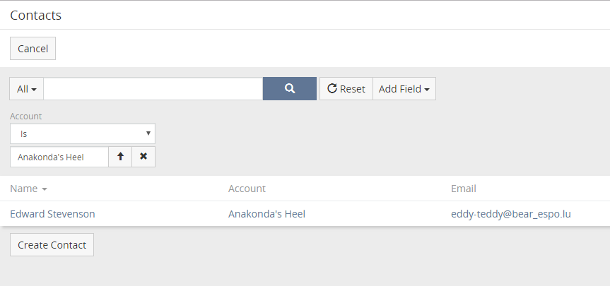This screenshot has width=610, height=286.
Task: Click the Account column header
Action: 247,189
